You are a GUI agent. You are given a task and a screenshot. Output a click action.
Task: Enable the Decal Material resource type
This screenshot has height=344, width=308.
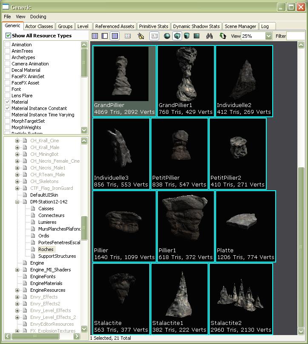click(8, 70)
